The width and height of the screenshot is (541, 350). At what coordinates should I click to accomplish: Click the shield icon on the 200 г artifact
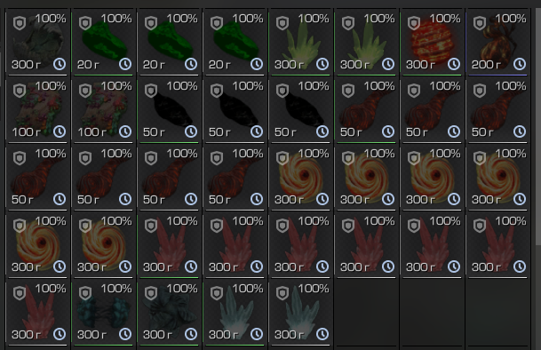480,23
